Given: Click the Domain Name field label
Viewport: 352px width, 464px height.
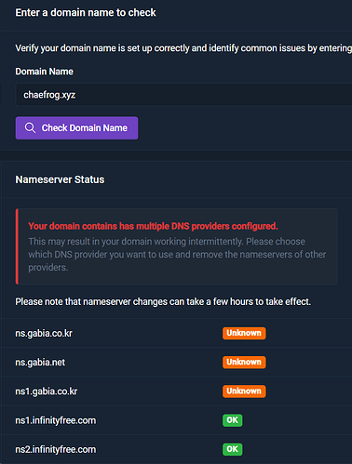Looking at the screenshot, I should [45, 72].
